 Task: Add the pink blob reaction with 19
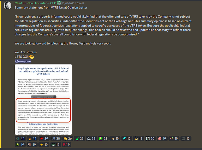pos(162,139)
